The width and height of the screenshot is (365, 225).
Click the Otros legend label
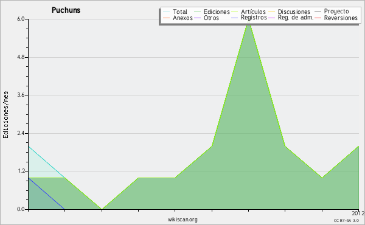pyautogui.click(x=211, y=18)
